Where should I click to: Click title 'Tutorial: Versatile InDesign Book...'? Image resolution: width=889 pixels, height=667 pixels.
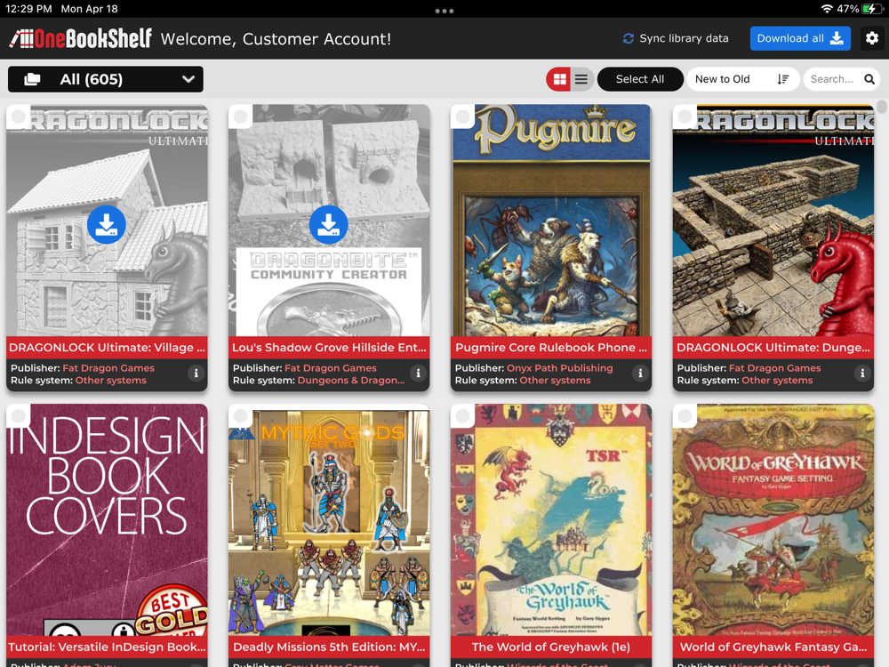click(107, 647)
